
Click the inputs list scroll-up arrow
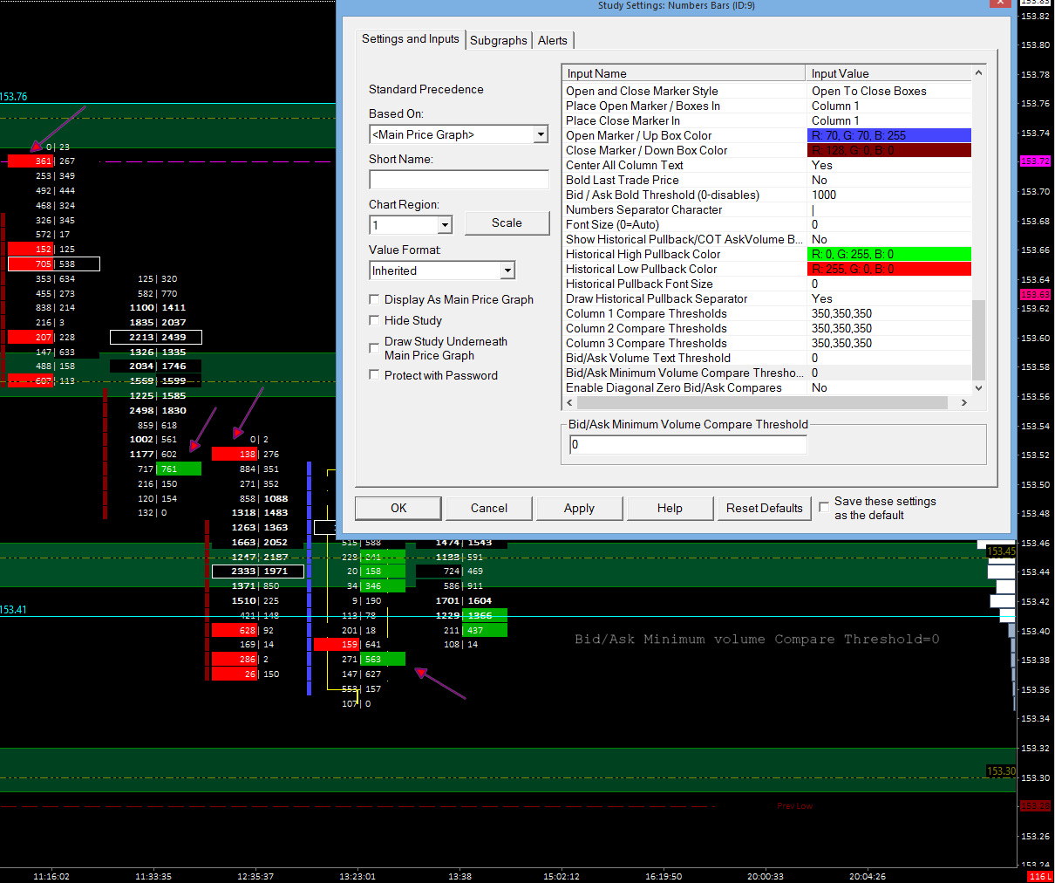[978, 73]
